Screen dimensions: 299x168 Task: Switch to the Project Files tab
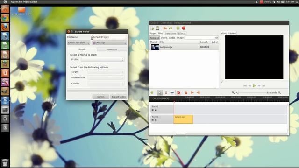click(156, 33)
